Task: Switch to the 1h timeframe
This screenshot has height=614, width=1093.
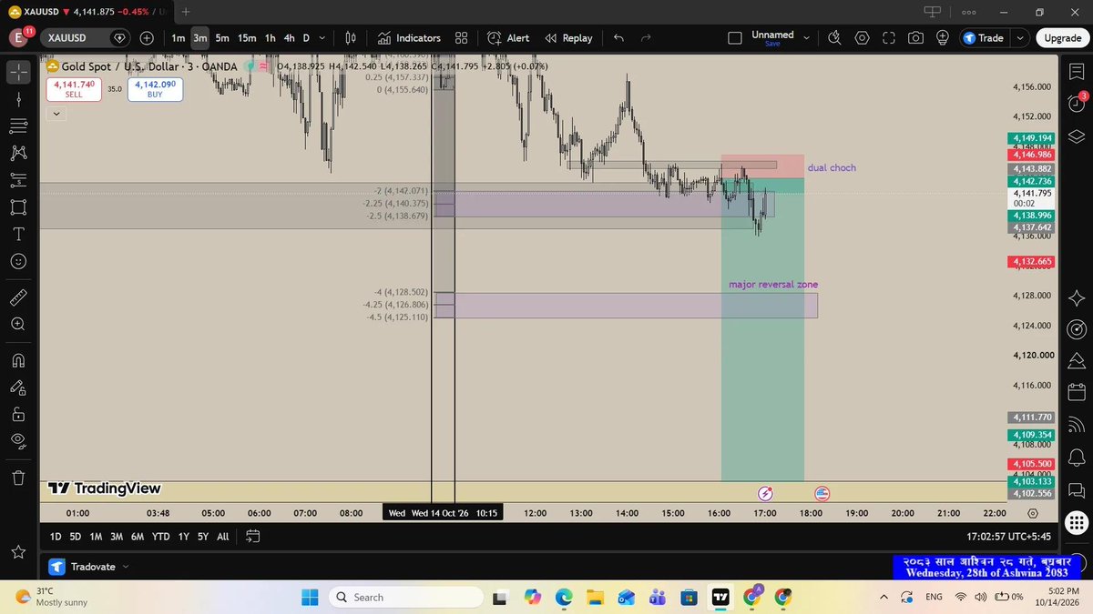Action: 271,38
